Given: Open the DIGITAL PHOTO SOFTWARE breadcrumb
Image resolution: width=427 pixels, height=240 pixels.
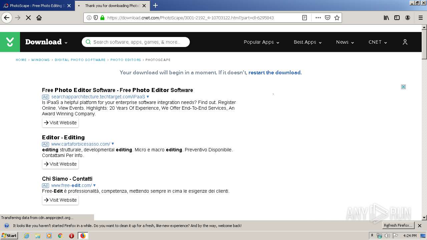Looking at the screenshot, I should (80, 60).
